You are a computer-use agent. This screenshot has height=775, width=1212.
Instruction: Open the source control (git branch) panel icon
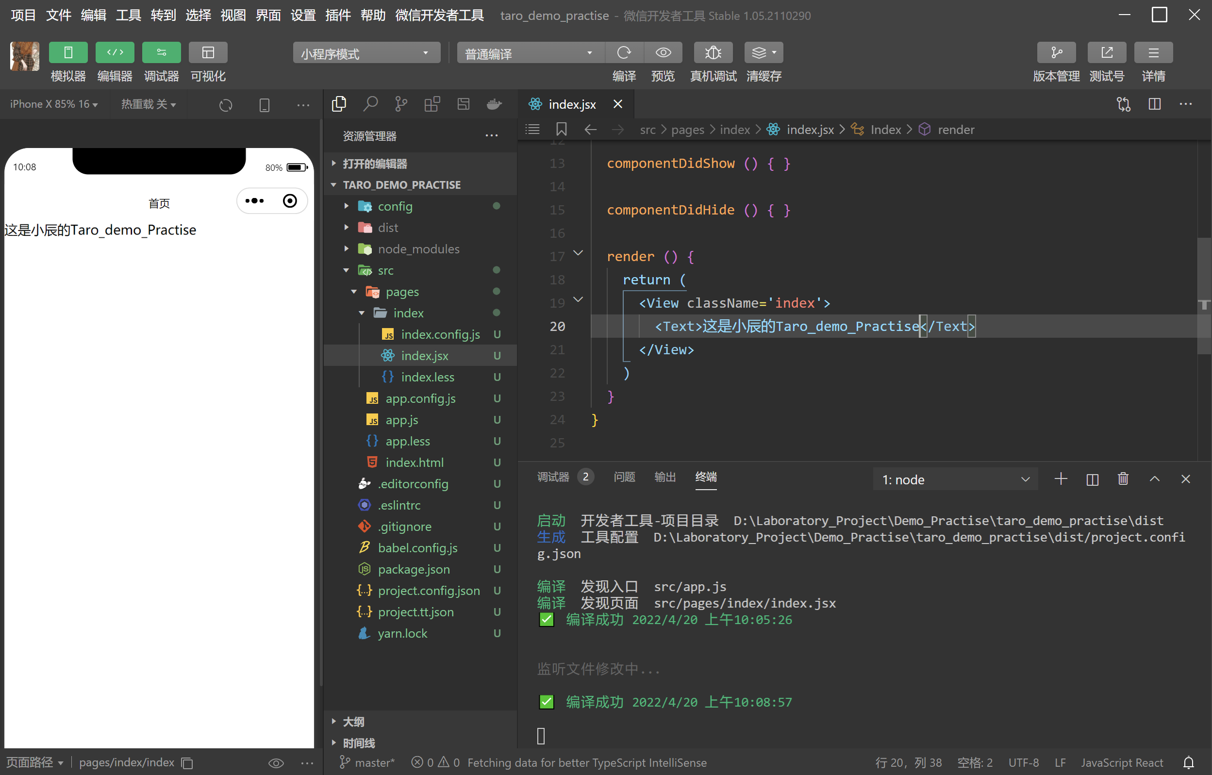[x=401, y=104]
